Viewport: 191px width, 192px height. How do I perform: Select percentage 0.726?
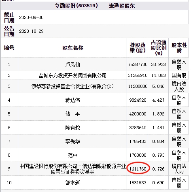pyautogui.click(x=158, y=169)
